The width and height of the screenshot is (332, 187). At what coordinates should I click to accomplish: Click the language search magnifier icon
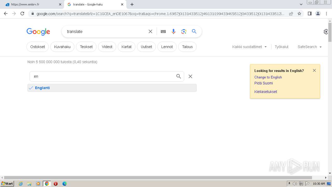pos(178,76)
